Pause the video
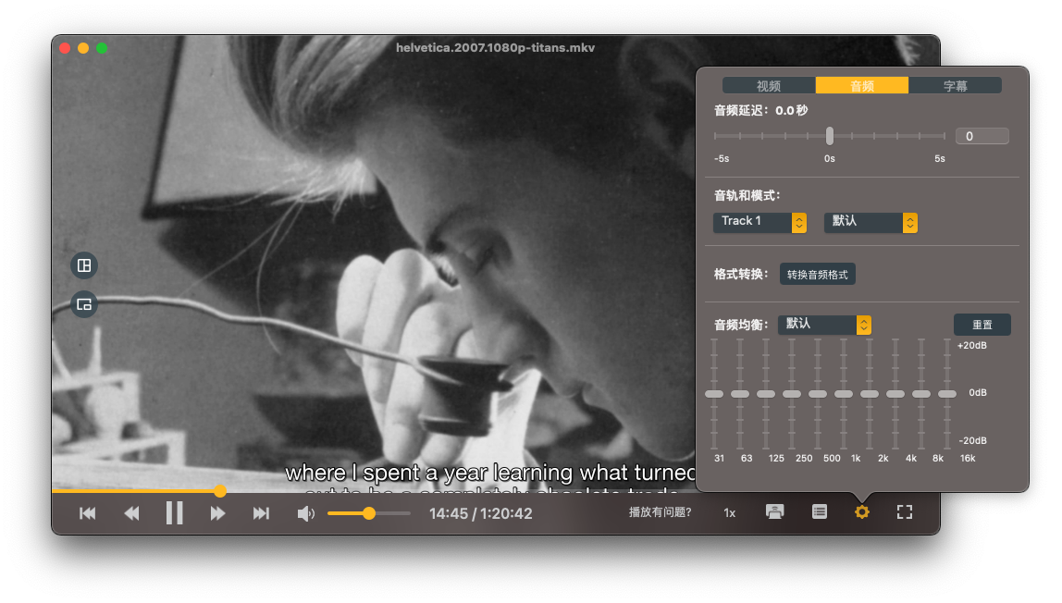This screenshot has width=1062, height=603. [174, 513]
